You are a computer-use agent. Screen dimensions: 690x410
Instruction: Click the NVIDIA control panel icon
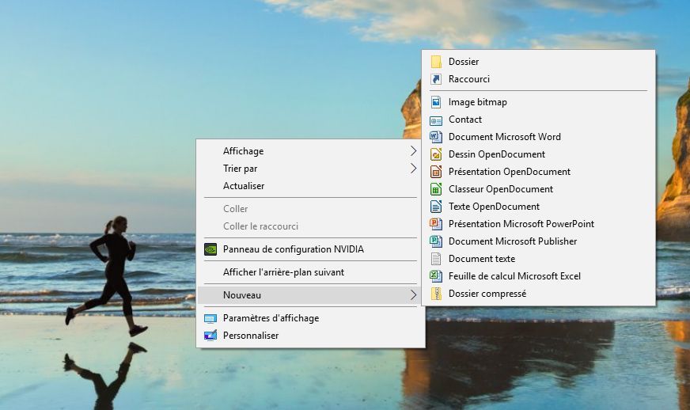pyautogui.click(x=210, y=249)
